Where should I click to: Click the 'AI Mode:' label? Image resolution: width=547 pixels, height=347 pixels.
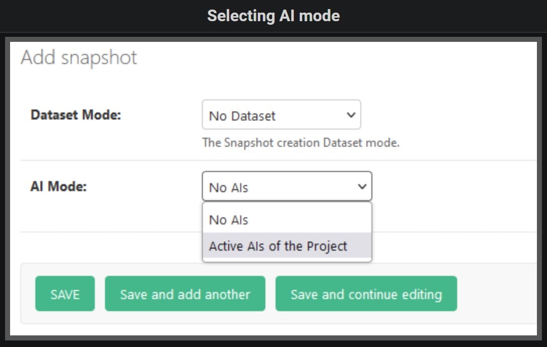click(x=58, y=186)
